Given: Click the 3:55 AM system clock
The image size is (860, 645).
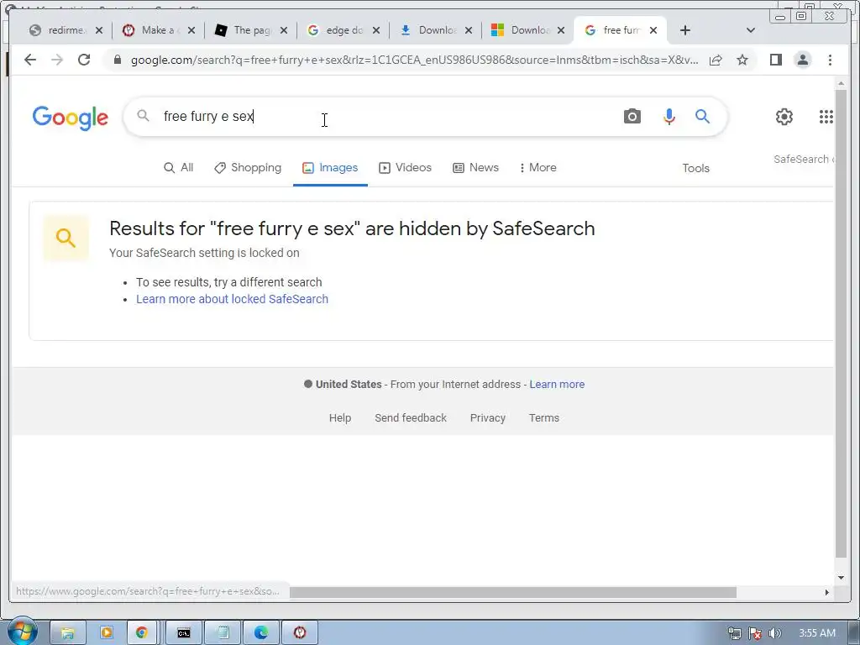Looking at the screenshot, I should point(816,633).
